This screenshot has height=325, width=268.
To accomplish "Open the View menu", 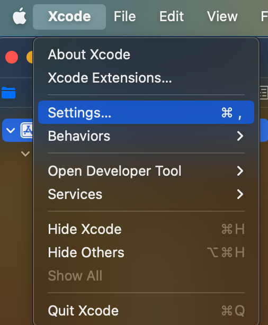I will (x=222, y=16).
